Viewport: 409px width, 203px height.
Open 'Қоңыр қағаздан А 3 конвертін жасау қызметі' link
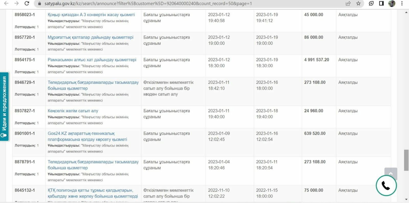tap(91, 15)
